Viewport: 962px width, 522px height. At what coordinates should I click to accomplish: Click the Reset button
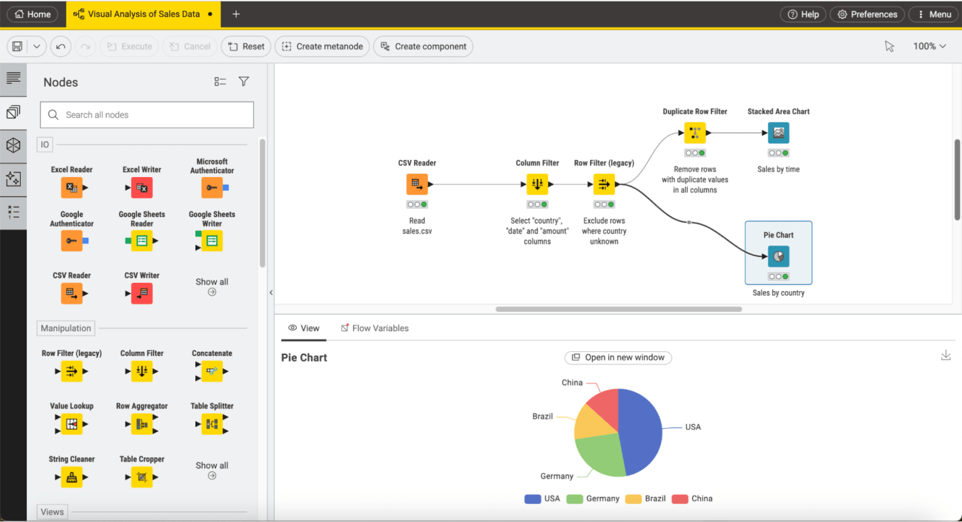246,46
